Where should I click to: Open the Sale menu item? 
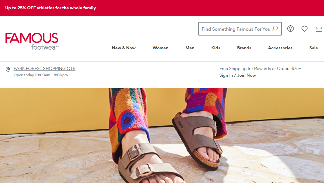click(x=314, y=48)
